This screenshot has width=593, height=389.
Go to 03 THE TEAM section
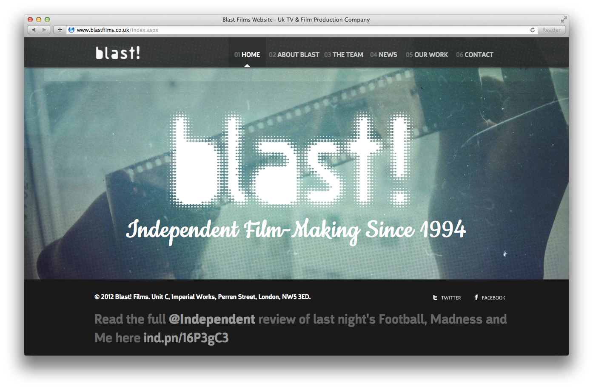344,54
